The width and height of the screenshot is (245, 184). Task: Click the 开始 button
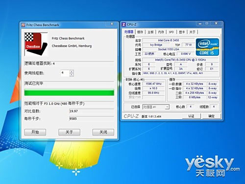coord(35,132)
